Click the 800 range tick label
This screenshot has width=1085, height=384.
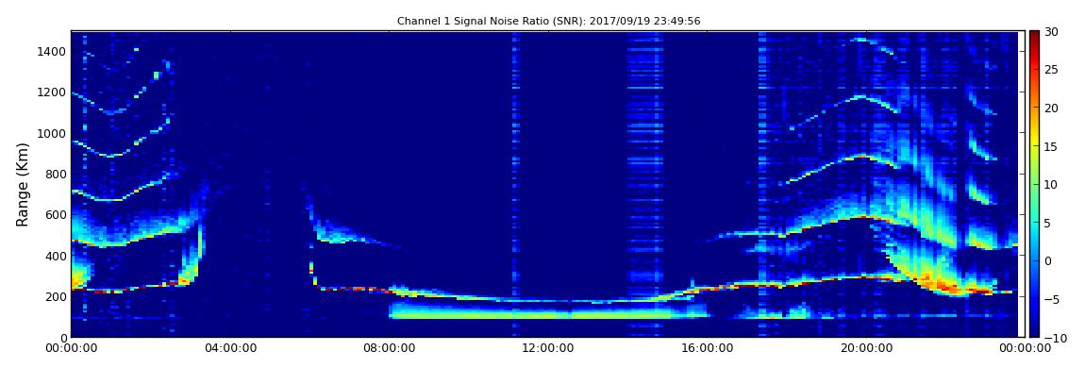[56, 174]
